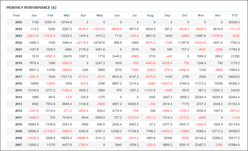Select the 2024 year row label

coord(19,29)
